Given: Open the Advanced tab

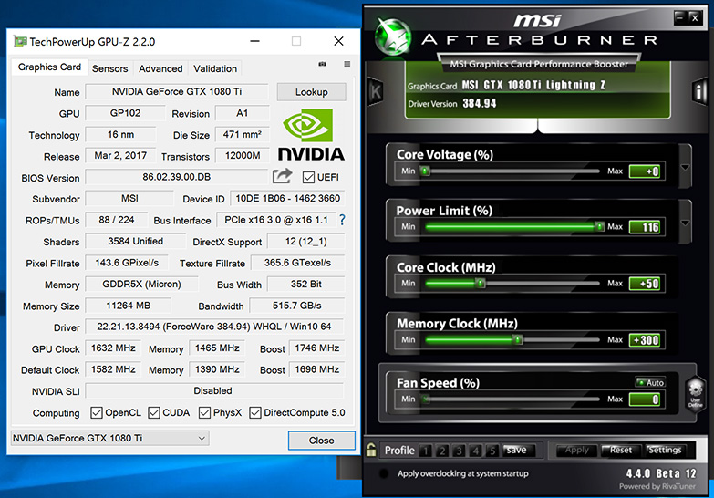Looking at the screenshot, I should point(160,68).
